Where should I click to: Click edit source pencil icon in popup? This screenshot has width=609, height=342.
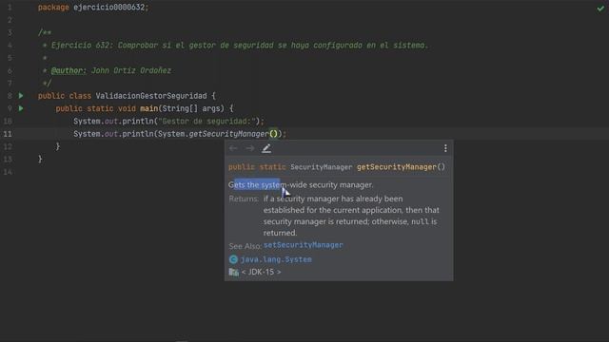coord(266,148)
